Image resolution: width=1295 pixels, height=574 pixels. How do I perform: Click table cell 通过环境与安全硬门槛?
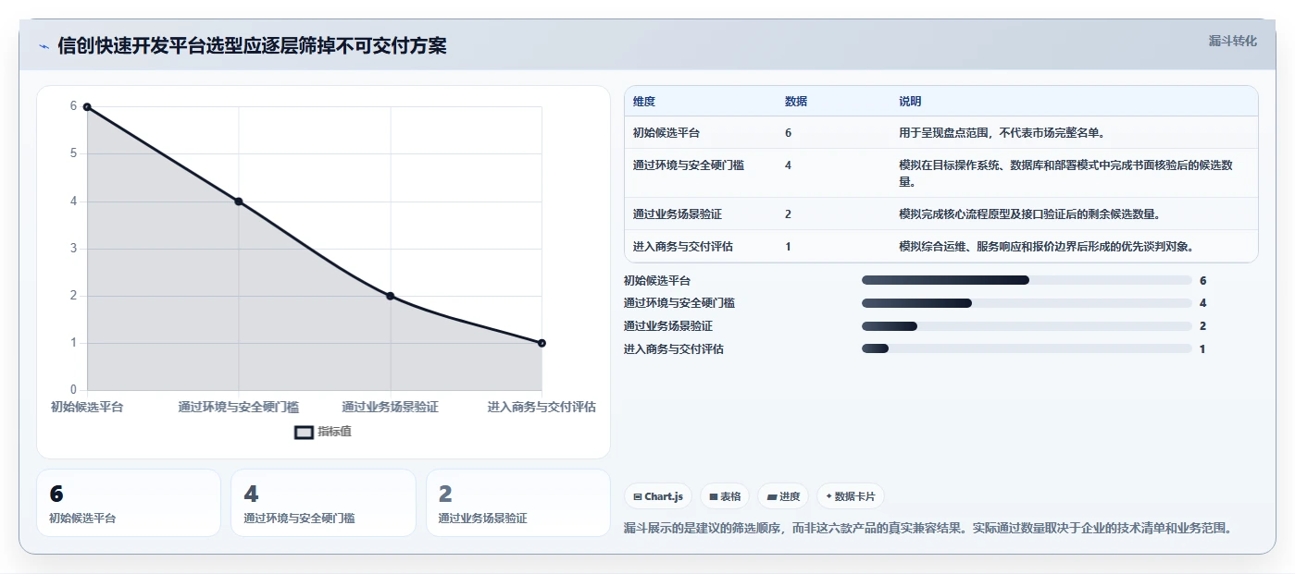[689, 165]
